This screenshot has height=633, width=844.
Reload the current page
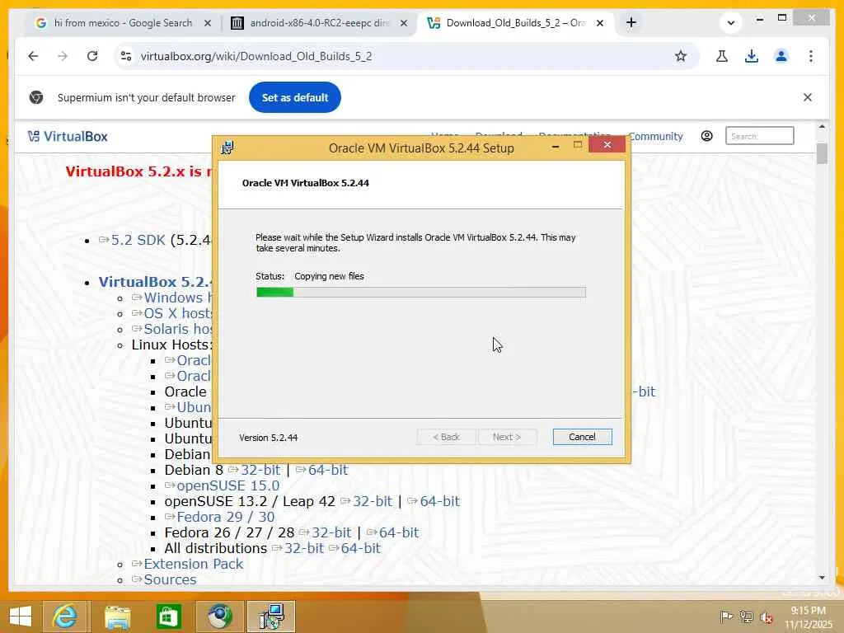coord(92,56)
